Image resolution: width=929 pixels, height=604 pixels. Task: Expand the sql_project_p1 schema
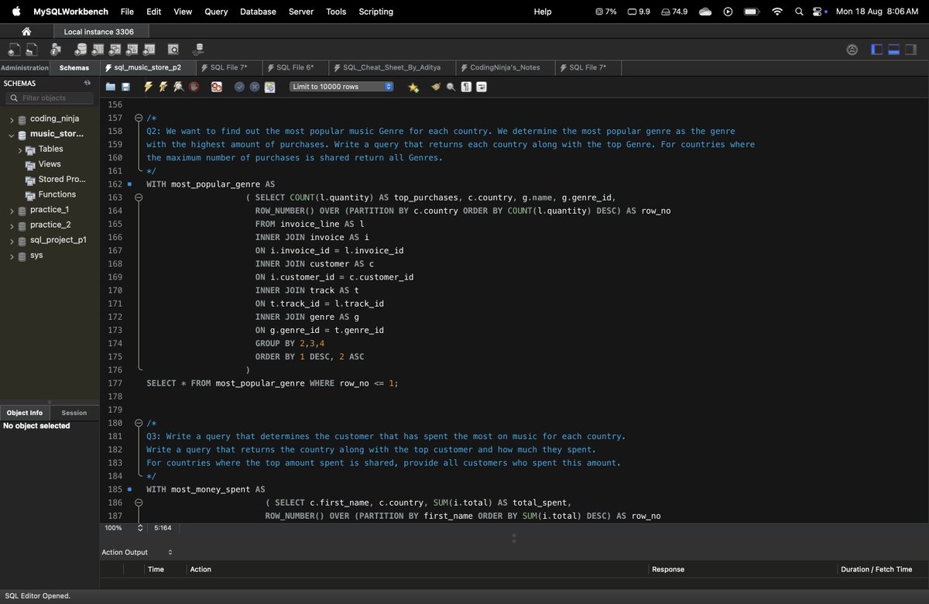[12, 240]
